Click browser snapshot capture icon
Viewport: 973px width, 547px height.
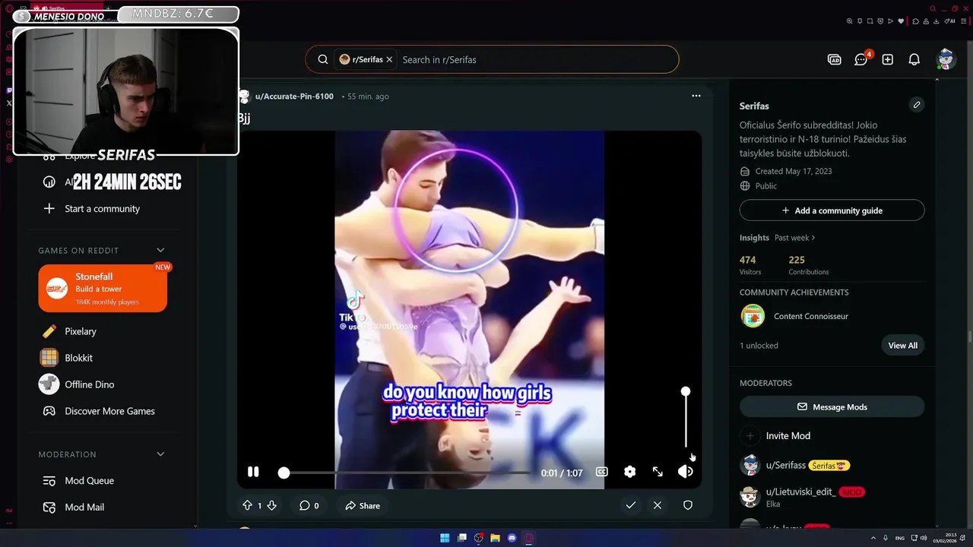[870, 21]
